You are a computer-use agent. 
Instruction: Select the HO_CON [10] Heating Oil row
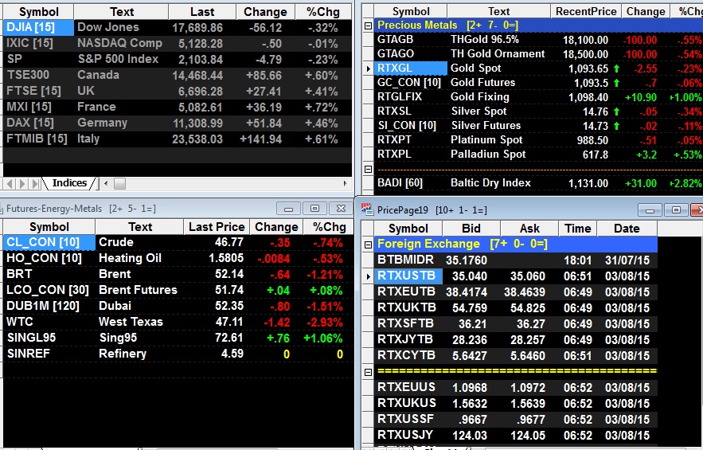pyautogui.click(x=178, y=258)
